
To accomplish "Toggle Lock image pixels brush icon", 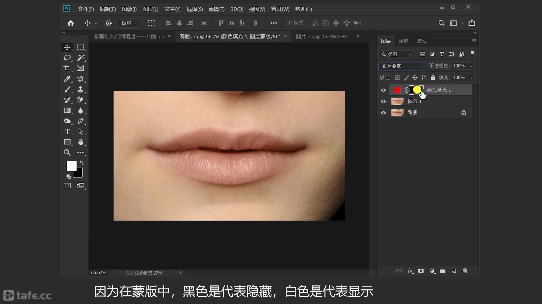I will tap(406, 77).
